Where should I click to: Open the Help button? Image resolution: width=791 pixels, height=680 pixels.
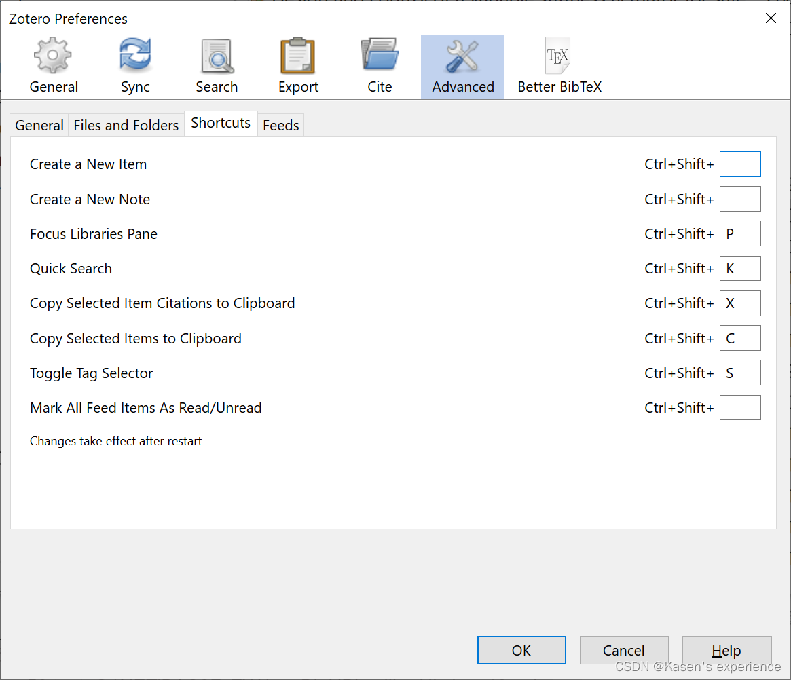[727, 650]
